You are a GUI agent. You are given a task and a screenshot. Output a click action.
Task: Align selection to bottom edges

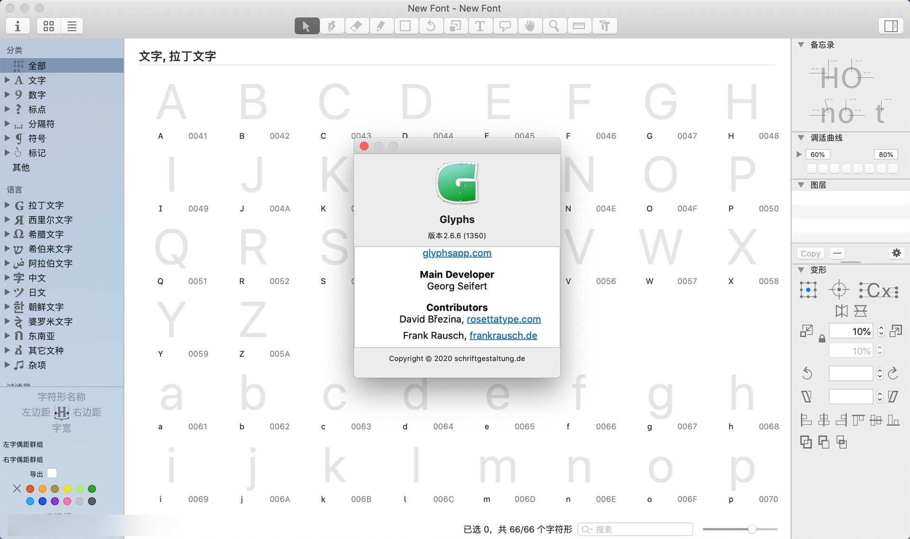click(893, 420)
